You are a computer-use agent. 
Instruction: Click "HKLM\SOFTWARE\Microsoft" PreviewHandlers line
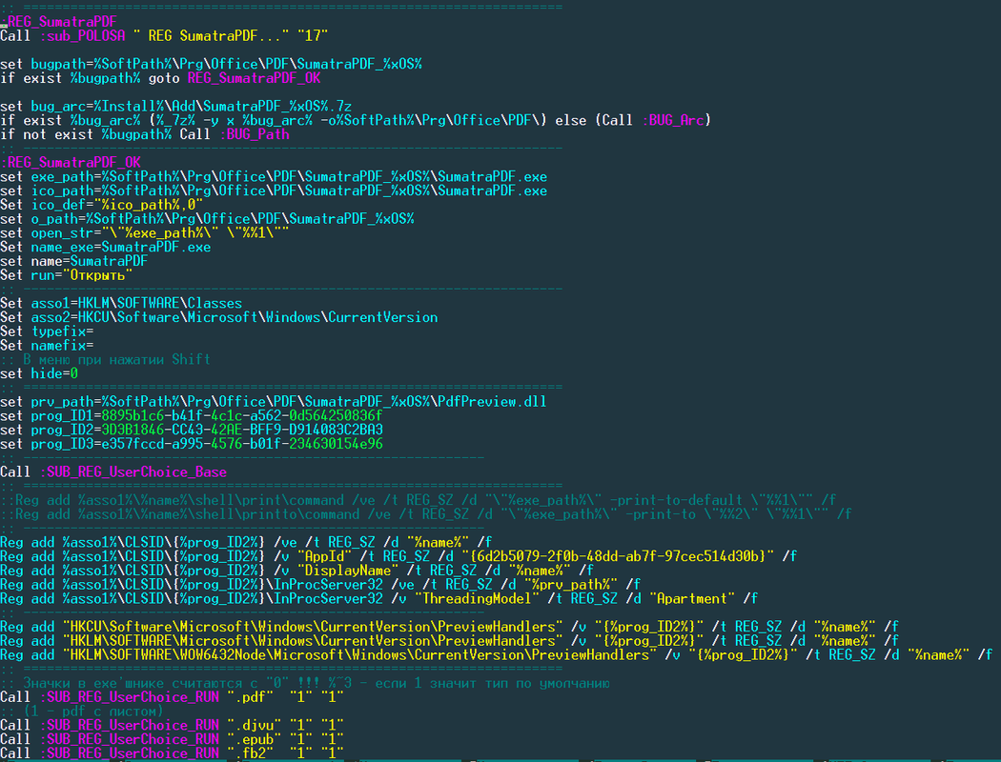(x=449, y=640)
